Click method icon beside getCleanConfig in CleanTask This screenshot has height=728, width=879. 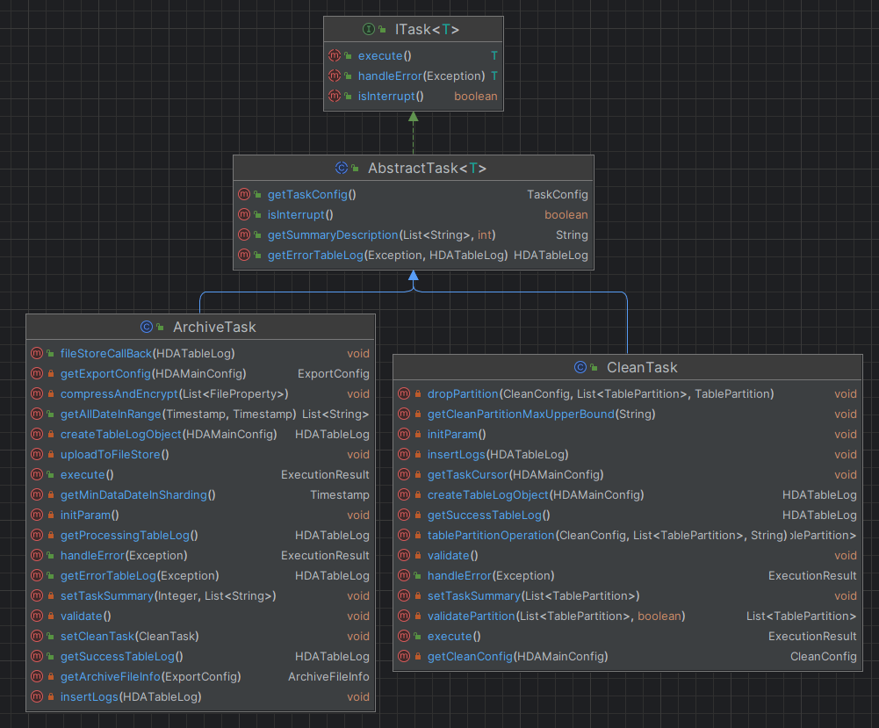point(404,657)
